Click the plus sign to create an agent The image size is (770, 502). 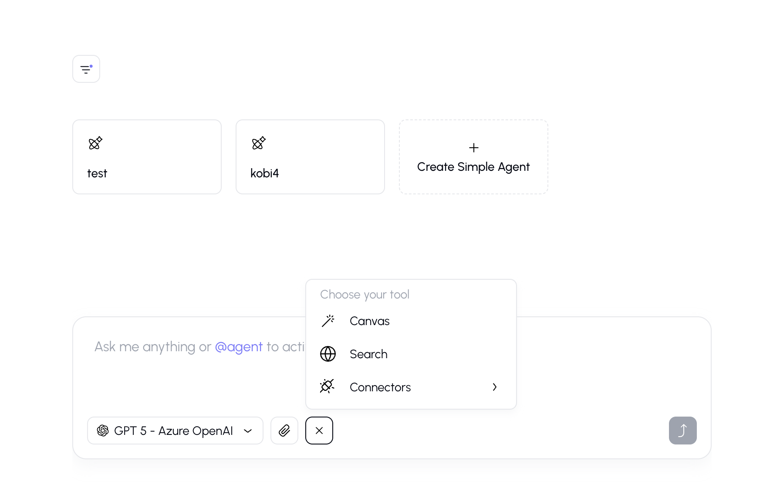point(473,148)
